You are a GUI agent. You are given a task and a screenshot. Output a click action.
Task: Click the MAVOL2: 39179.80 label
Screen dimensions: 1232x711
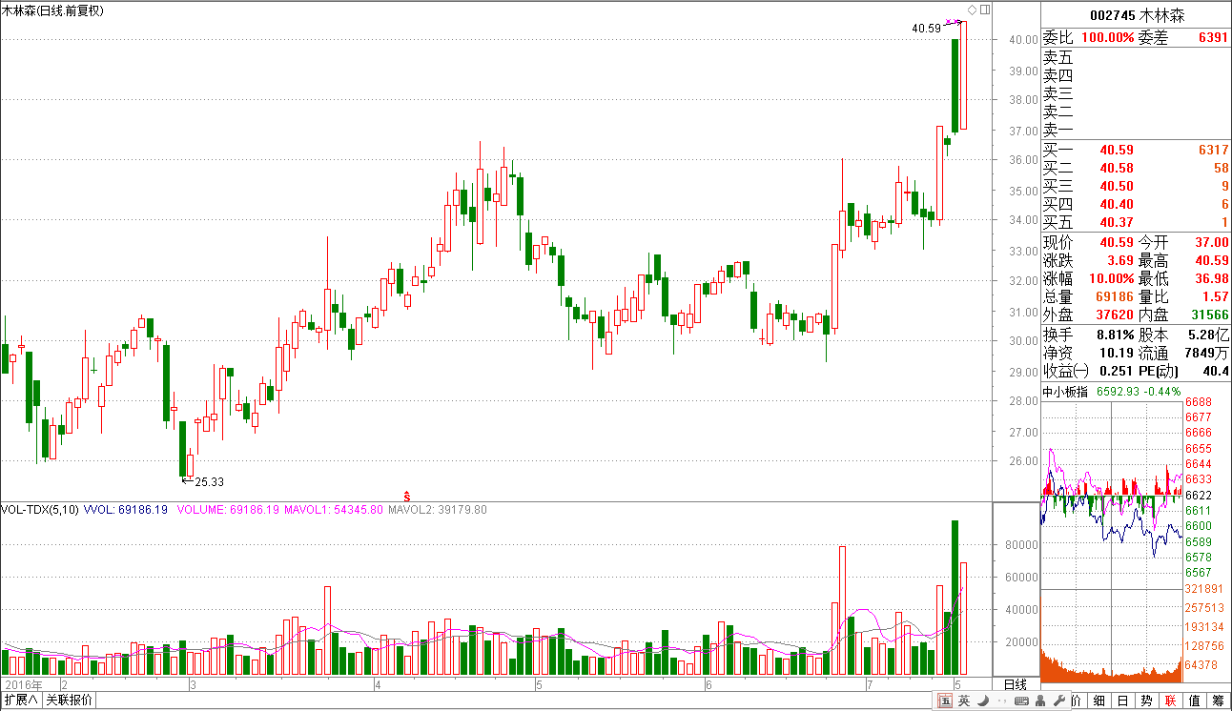tap(437, 510)
